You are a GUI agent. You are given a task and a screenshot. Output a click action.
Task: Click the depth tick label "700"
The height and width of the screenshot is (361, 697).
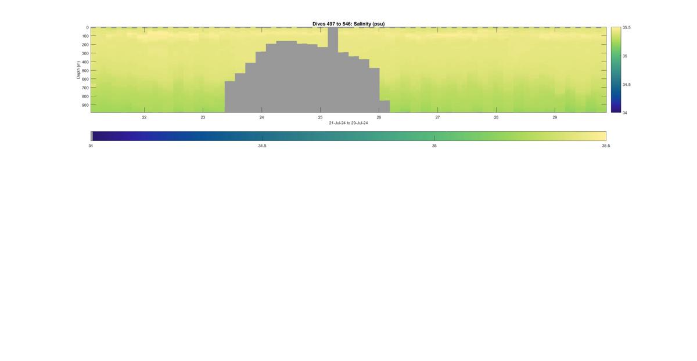point(85,88)
